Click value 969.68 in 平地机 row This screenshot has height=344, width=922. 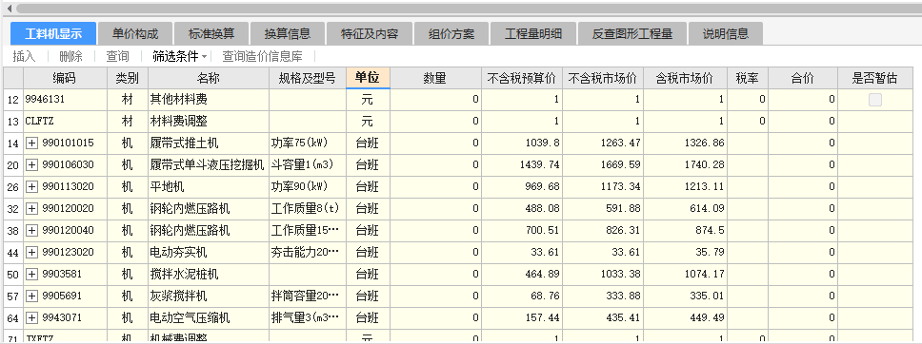pos(522,186)
